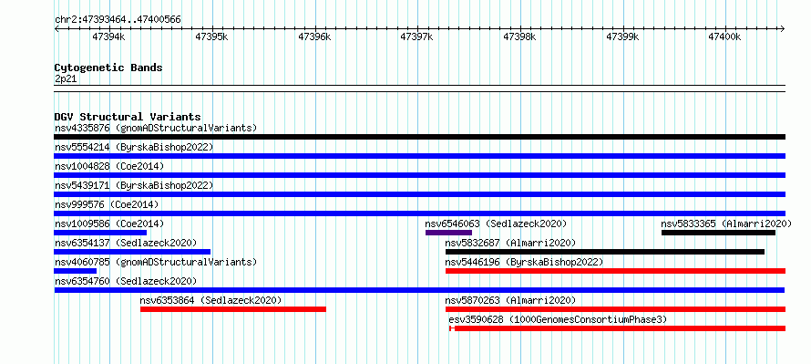This screenshot has height=364, width=811.
Task: Open the nsv999576 (Coe2014) label
Action: [107, 204]
